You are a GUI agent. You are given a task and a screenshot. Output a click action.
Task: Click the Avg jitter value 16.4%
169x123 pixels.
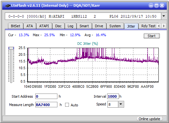click(101, 35)
